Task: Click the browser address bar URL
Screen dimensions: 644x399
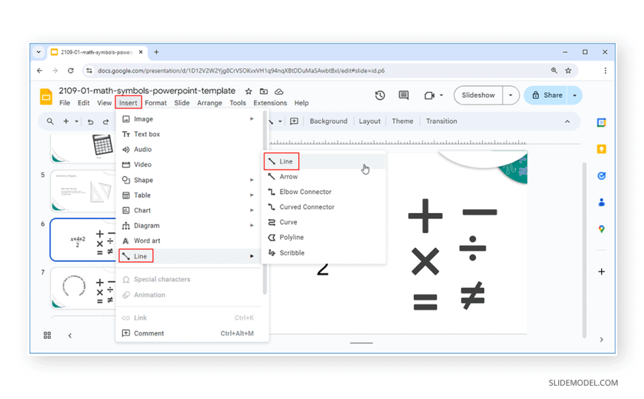Action: [x=241, y=70]
